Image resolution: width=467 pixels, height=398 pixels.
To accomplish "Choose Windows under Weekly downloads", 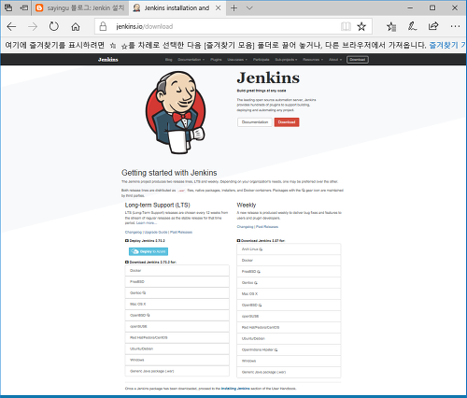I will [289, 361].
